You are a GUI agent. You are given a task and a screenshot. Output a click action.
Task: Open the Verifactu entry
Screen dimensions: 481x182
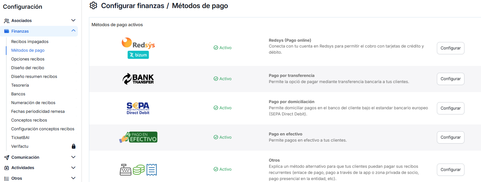coord(20,146)
